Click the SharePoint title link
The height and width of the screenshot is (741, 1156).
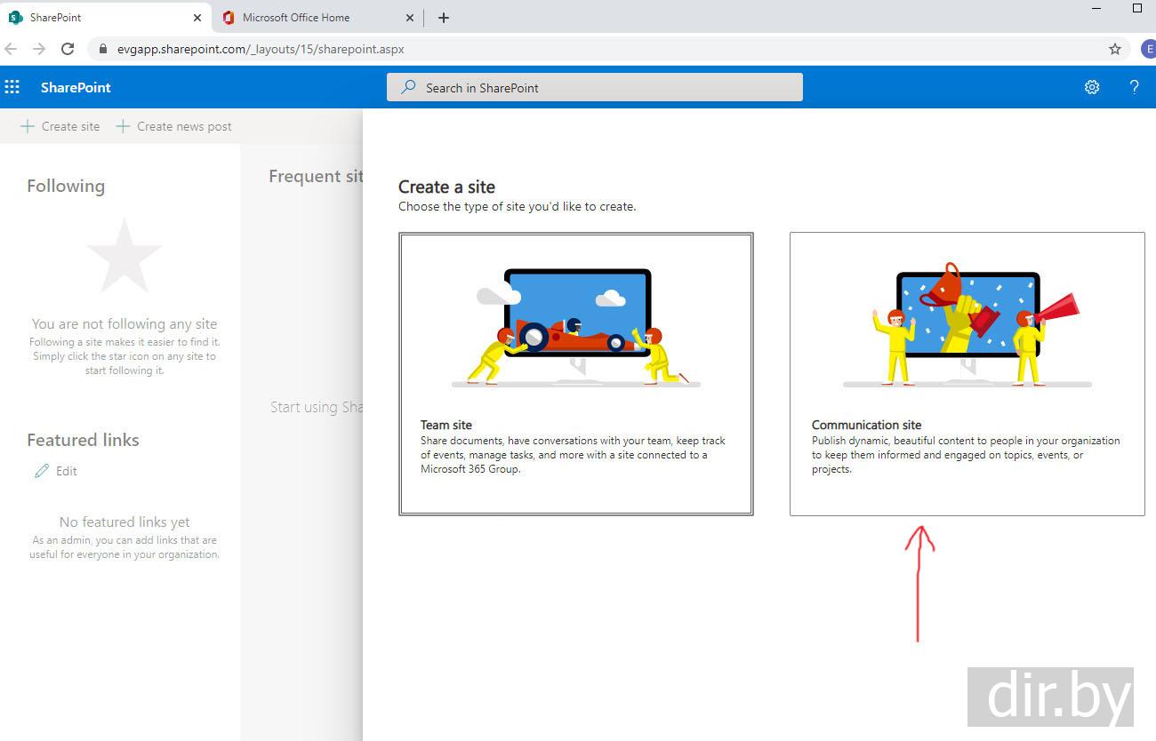pyautogui.click(x=76, y=87)
